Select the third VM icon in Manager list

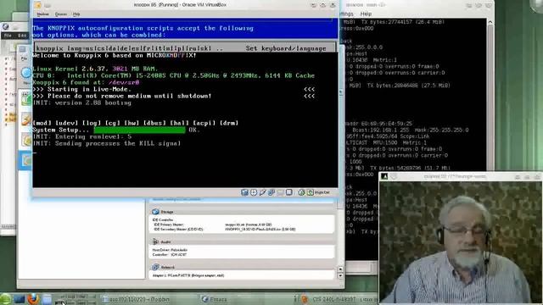point(26,140)
